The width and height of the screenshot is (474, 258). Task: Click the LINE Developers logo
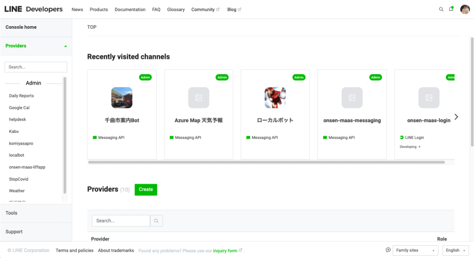click(x=34, y=9)
